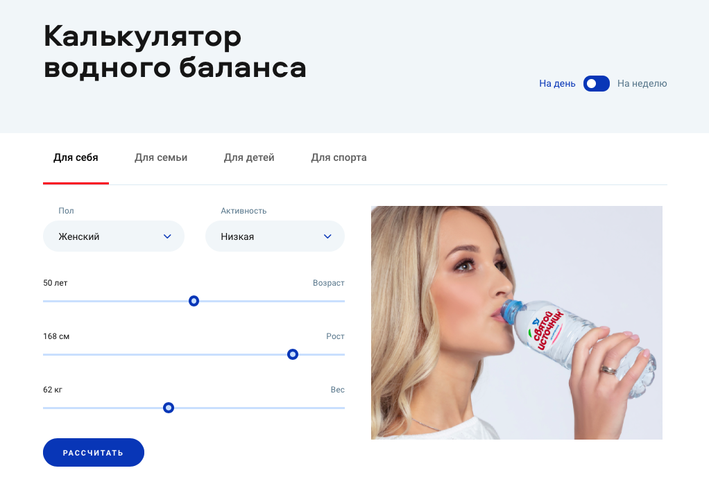Click the 'Возраст' slider label
709x493 pixels.
(329, 283)
